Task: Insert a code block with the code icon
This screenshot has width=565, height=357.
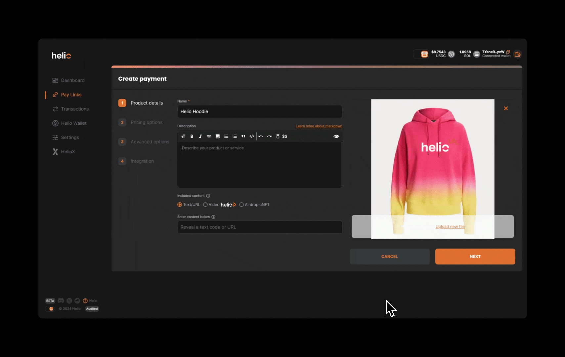Action: point(252,136)
